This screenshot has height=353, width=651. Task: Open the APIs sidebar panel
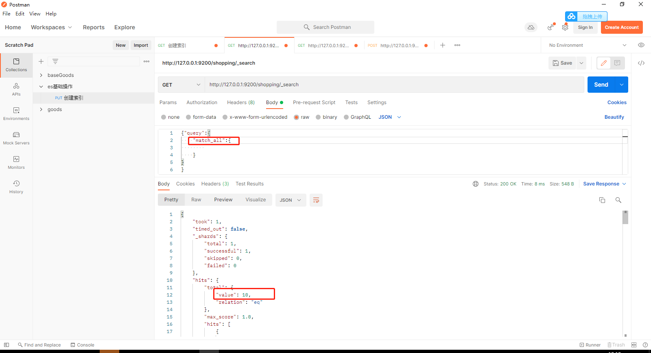tap(16, 89)
